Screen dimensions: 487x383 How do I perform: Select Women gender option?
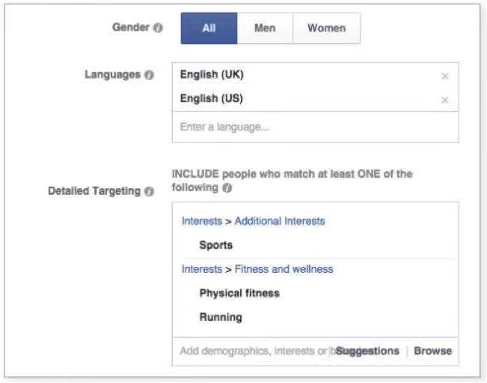[x=326, y=28]
